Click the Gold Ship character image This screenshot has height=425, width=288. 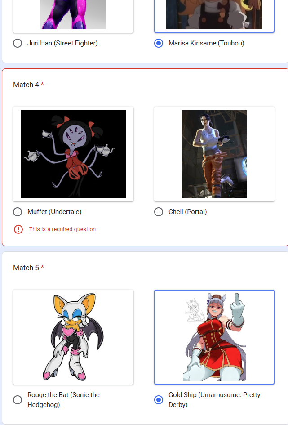(x=214, y=337)
